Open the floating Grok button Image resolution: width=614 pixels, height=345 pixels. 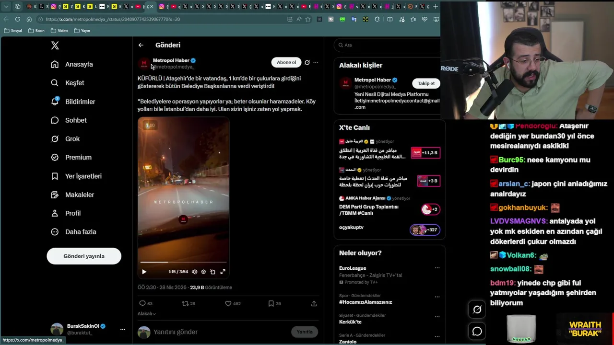point(477,310)
